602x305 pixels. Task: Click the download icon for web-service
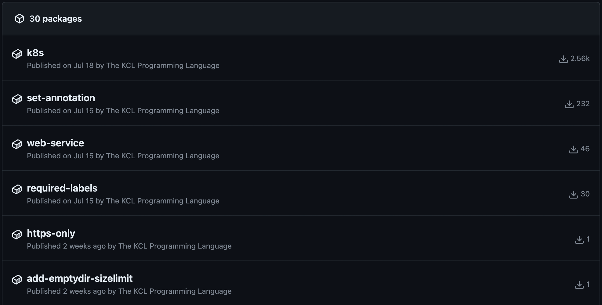click(573, 149)
